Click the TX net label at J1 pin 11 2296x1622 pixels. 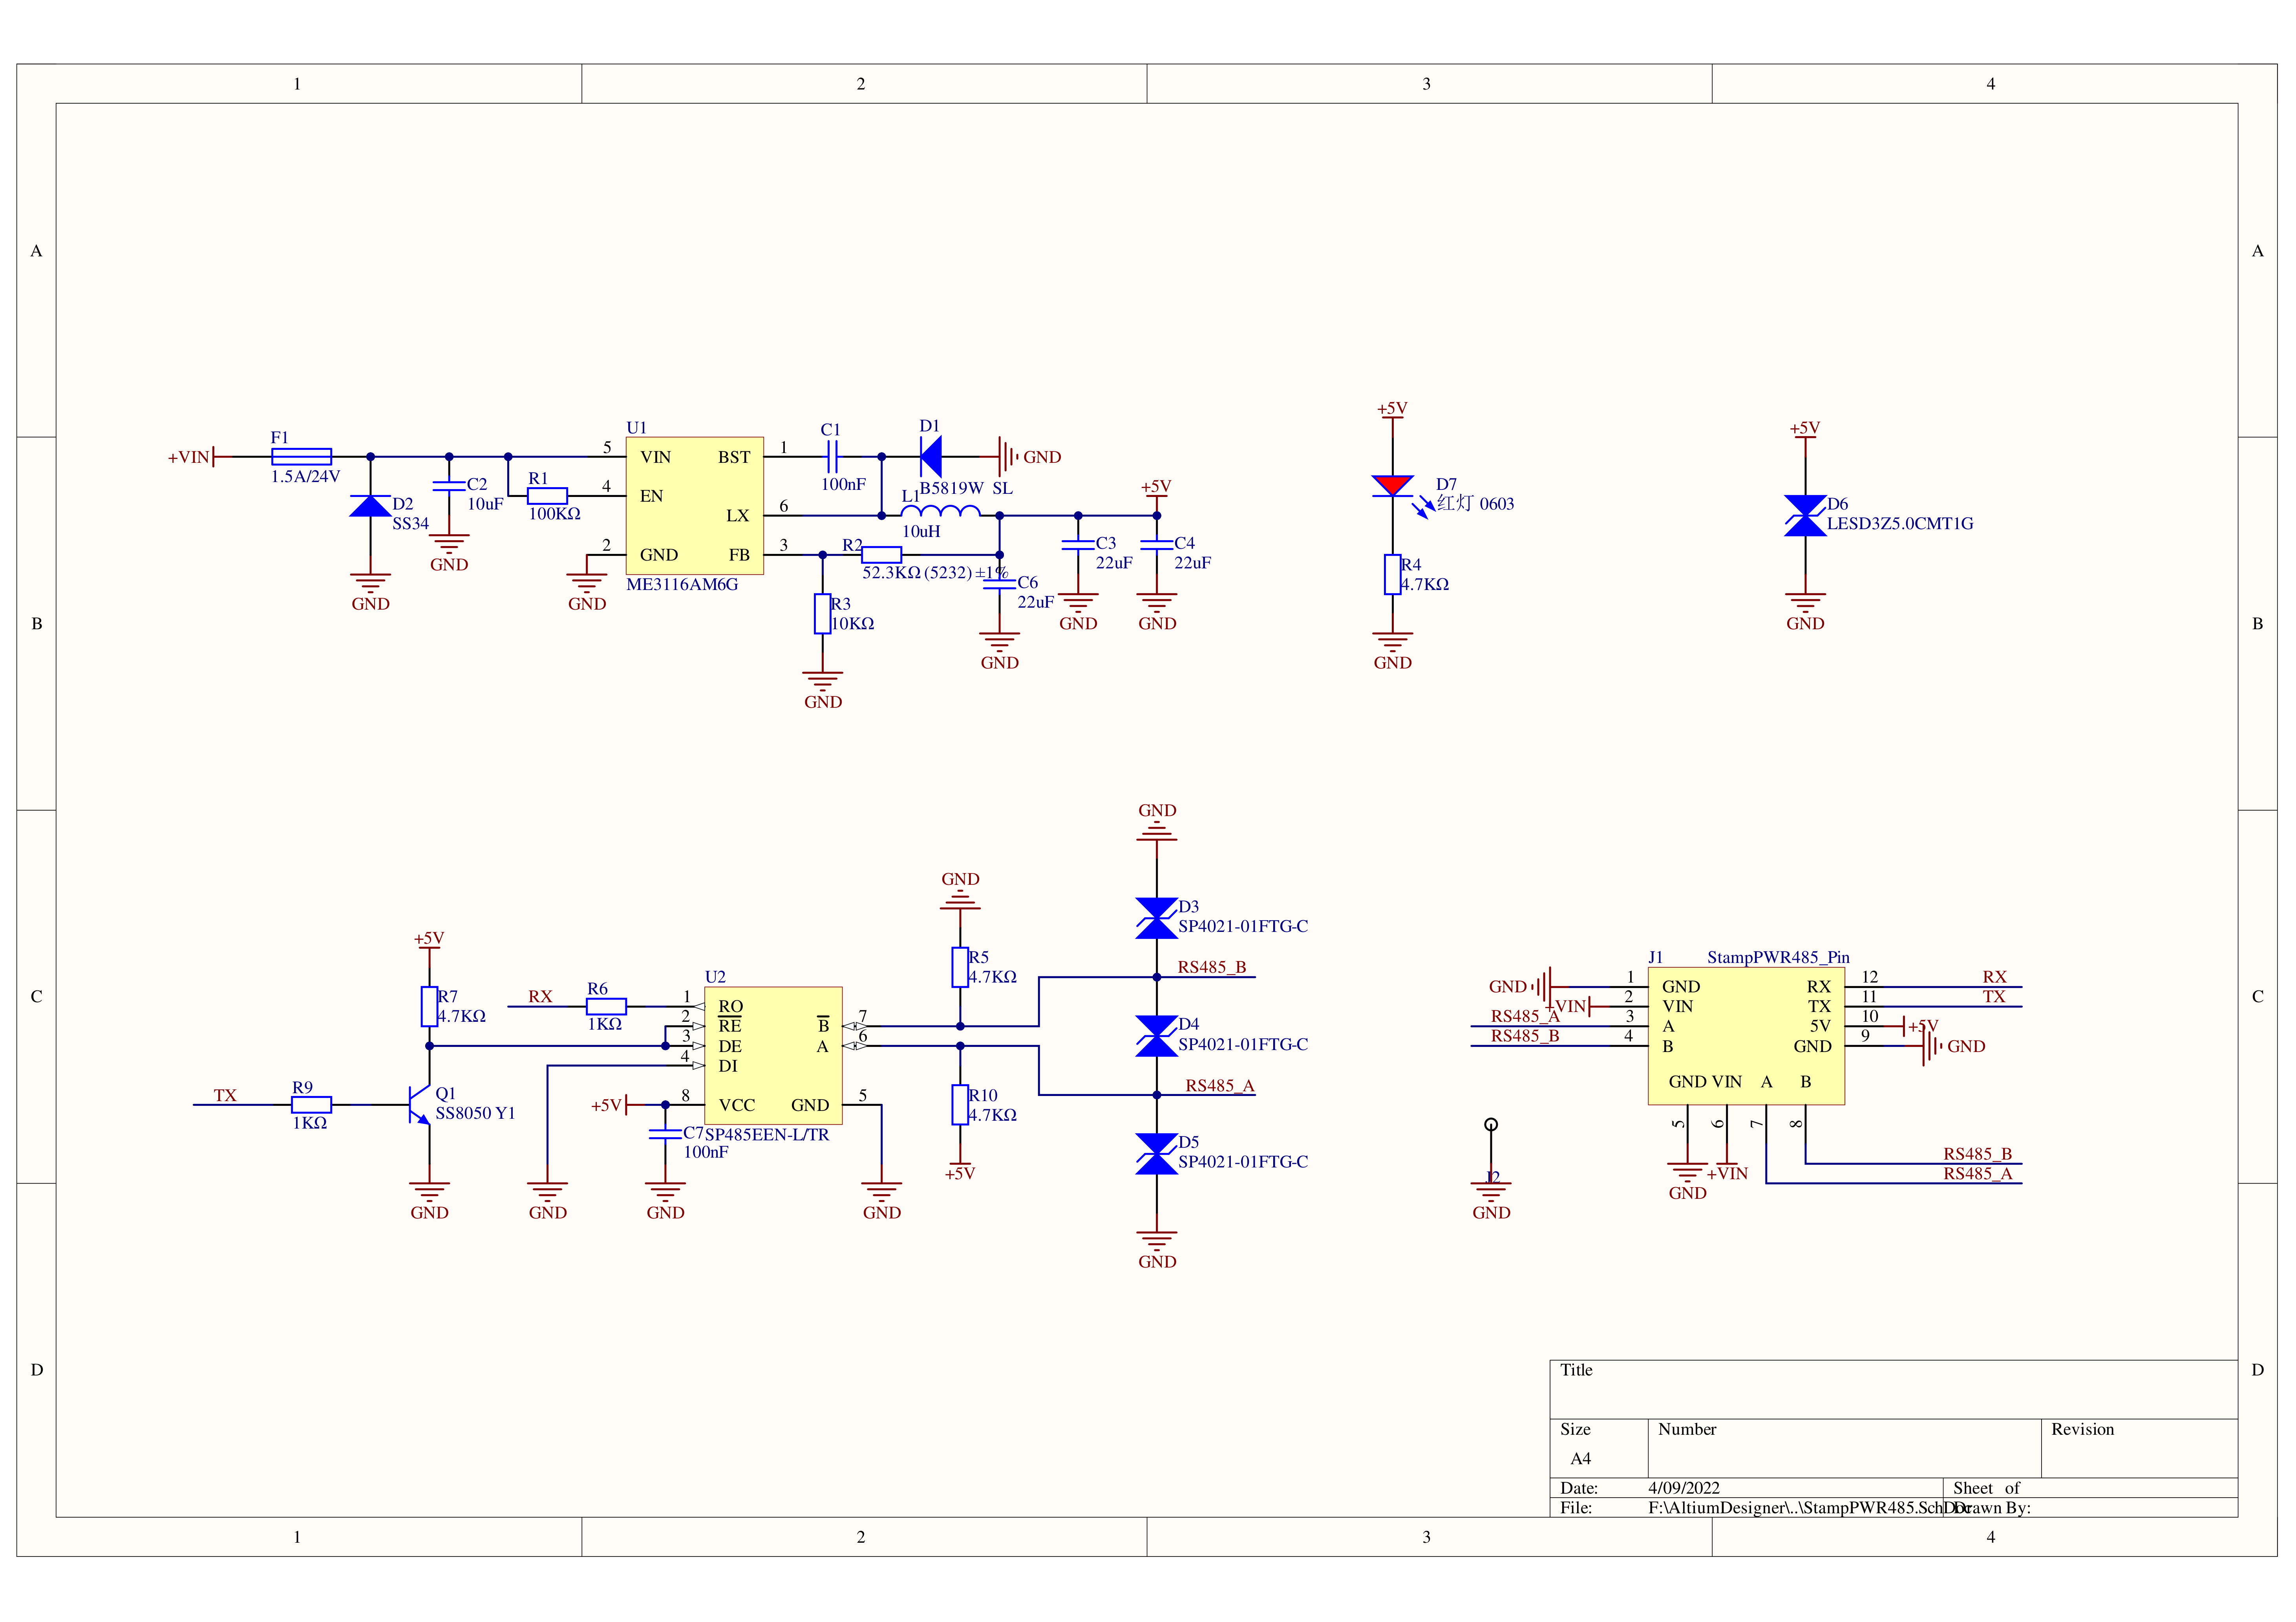1994,997
